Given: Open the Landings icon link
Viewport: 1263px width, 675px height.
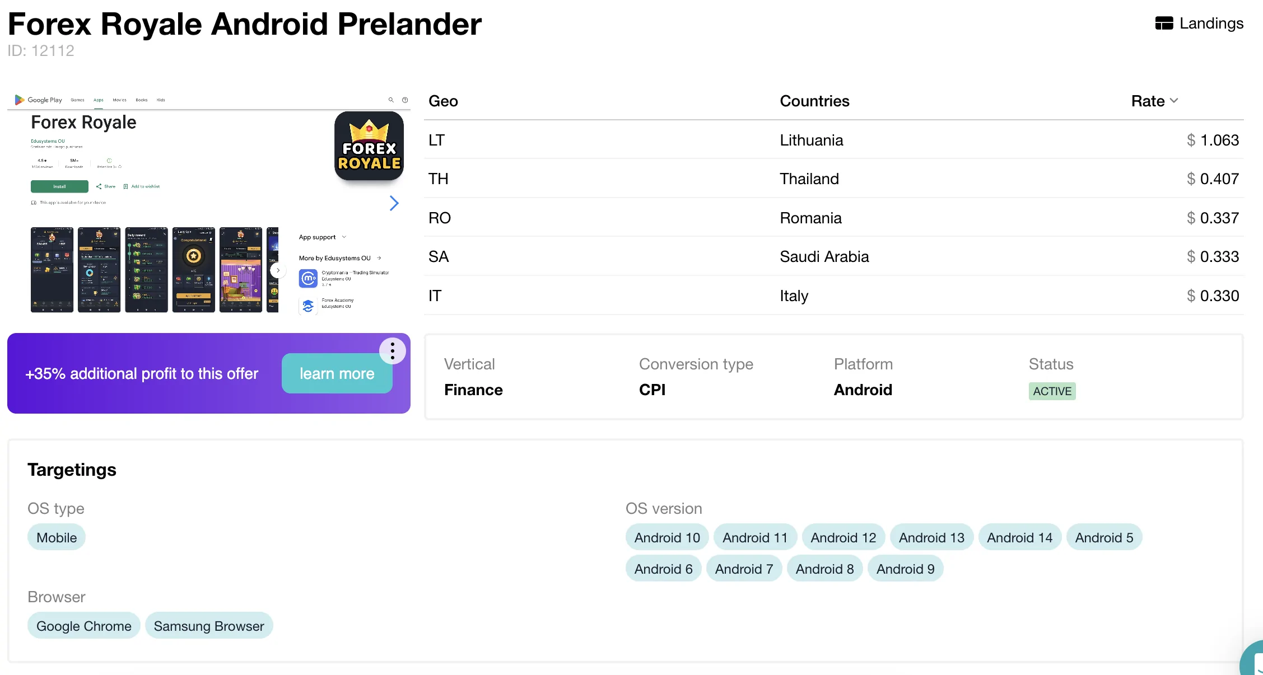Looking at the screenshot, I should (1164, 24).
